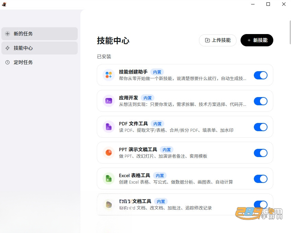Click the green Excel 表格工具 icon

click(109, 178)
